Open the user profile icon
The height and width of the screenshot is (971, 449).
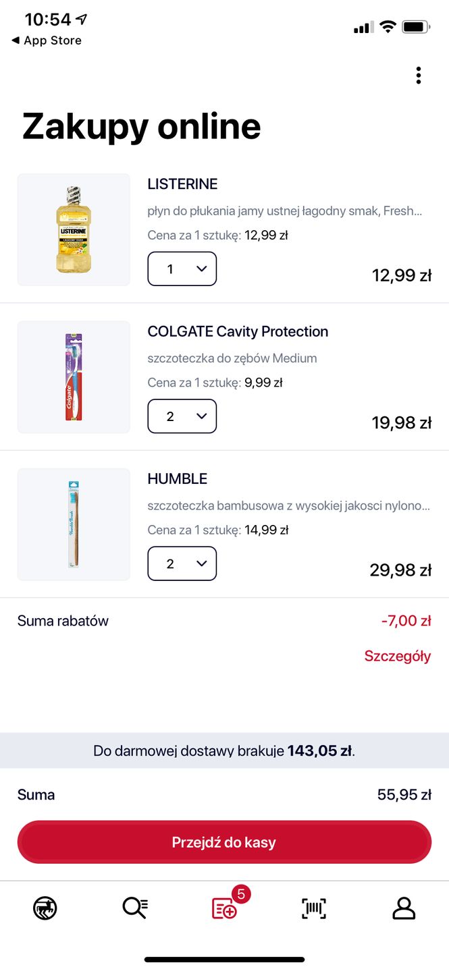(404, 908)
